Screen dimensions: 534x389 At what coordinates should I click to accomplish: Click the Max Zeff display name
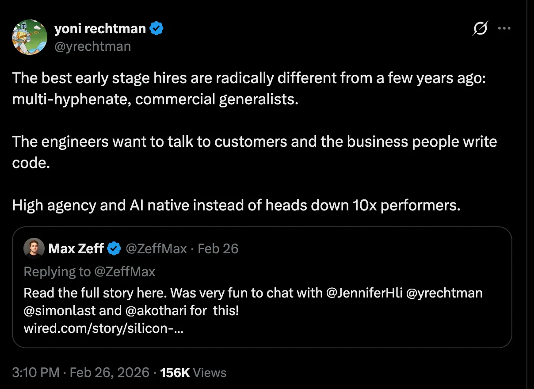tap(76, 248)
